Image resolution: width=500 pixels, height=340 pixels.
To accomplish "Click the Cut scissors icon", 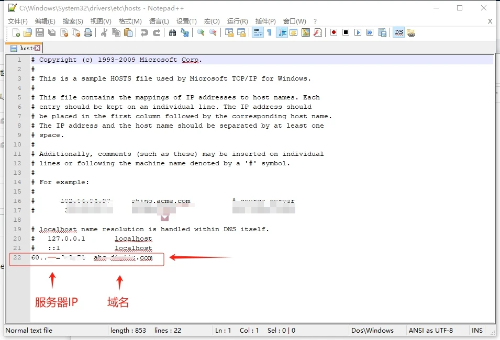I will (104, 32).
